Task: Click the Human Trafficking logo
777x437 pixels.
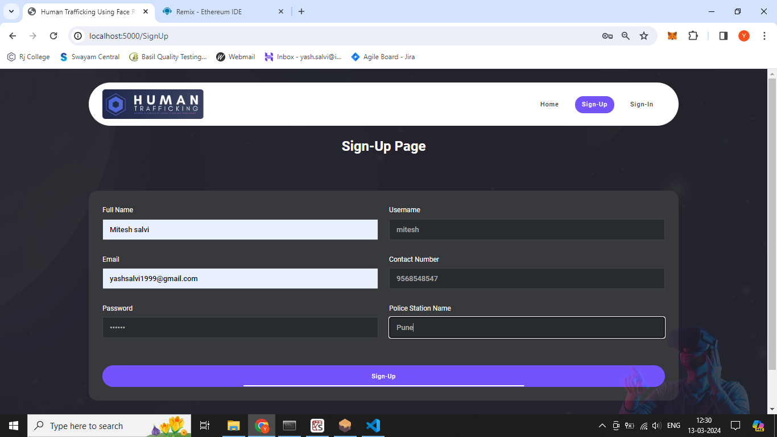Action: 152,104
